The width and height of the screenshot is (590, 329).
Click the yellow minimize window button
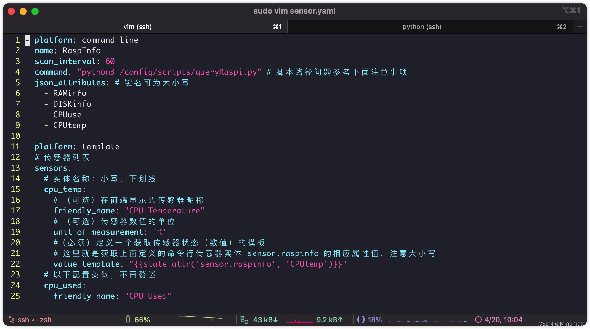[x=23, y=11]
